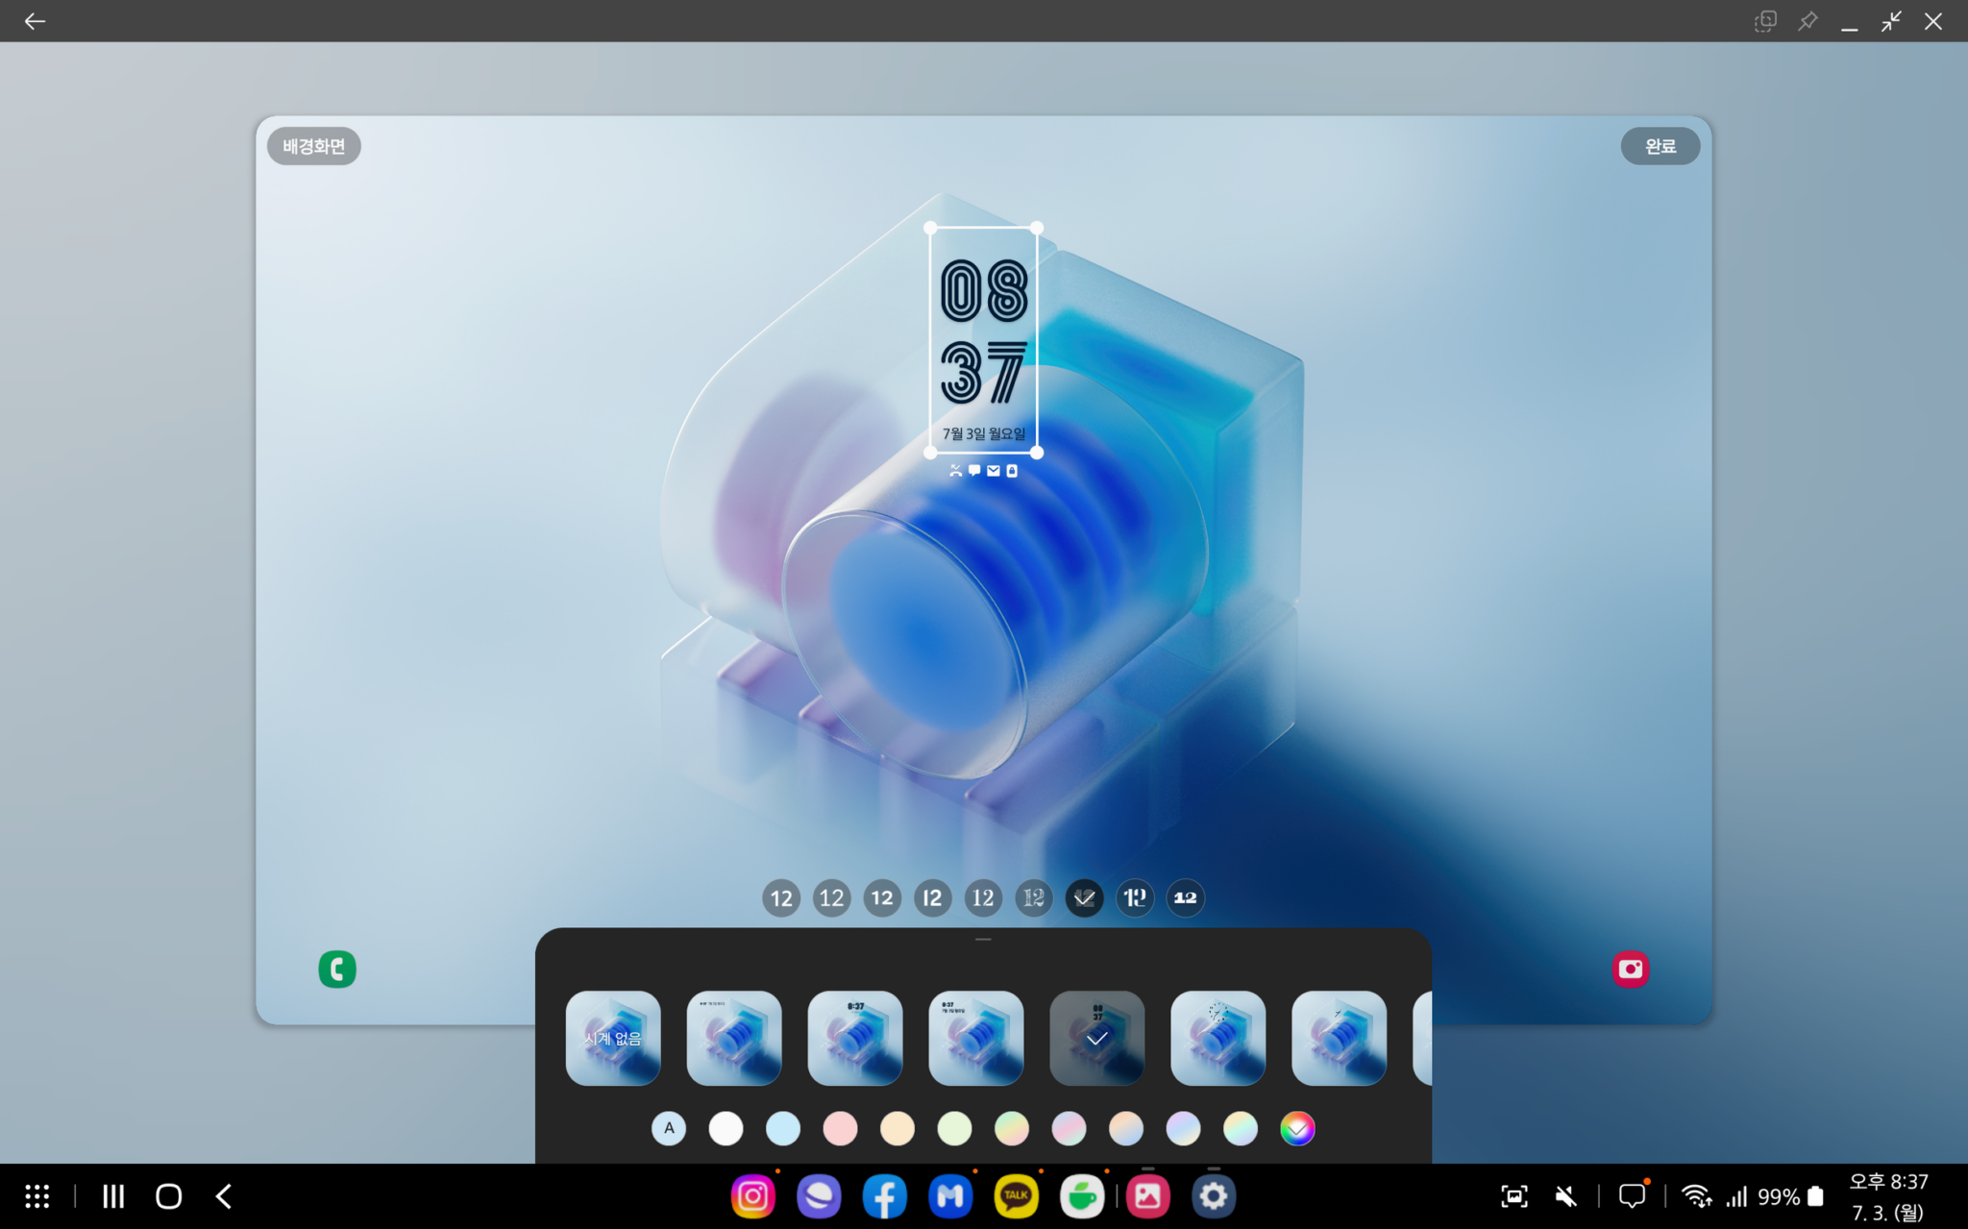The image size is (1968, 1229).
Task: Choose the 시계 없음 clock thumbnail
Action: 613,1039
